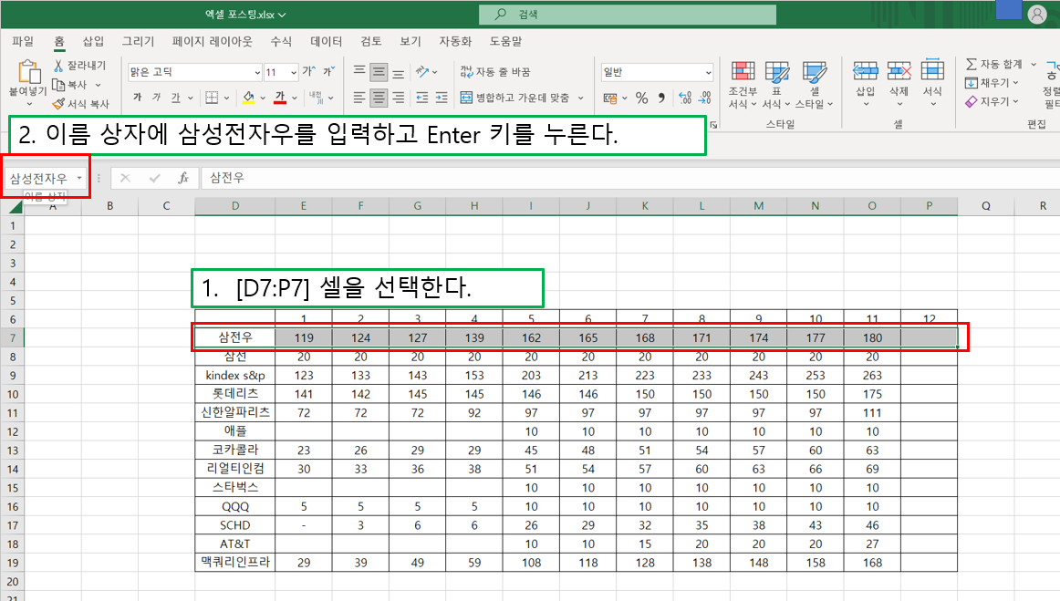This screenshot has height=601, width=1060.
Task: Expand the Merge and Center dropdown arrow
Action: 581,98
